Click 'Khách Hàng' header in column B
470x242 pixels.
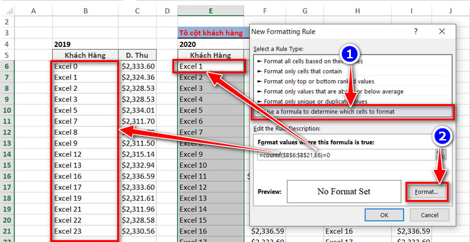click(85, 55)
